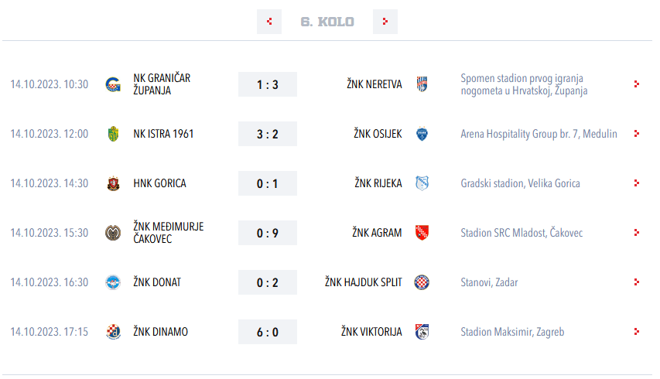The width and height of the screenshot is (660, 379).
Task: Expand the Dinamo vs Viktorija match details arrow
Action: (636, 332)
